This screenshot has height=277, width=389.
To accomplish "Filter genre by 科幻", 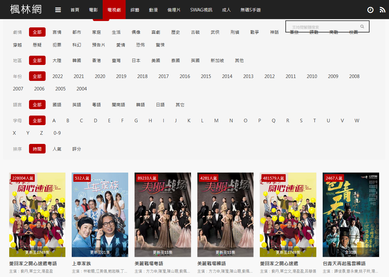I will [x=77, y=45].
